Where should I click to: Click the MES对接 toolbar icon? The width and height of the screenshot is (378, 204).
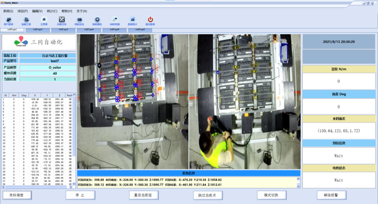coord(115,21)
